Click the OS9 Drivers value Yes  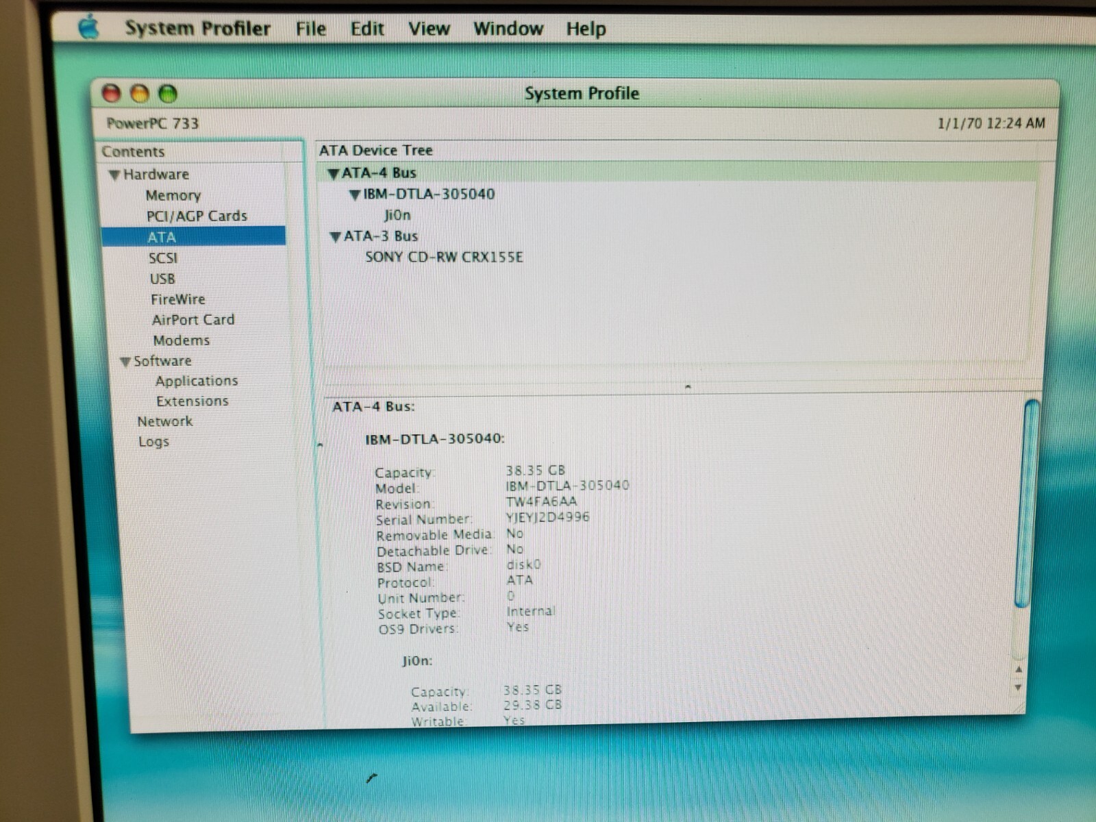coord(518,627)
